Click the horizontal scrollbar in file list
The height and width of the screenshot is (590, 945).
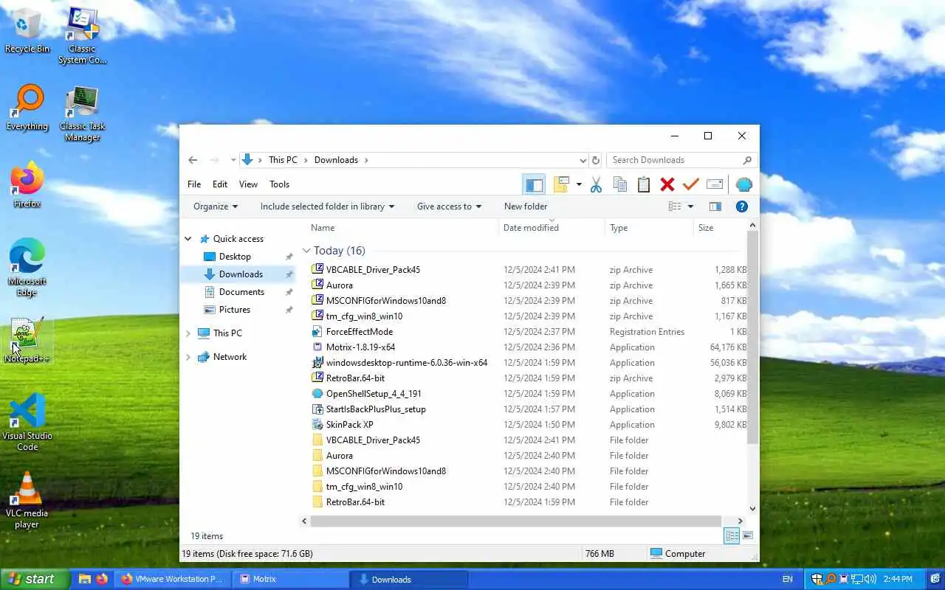pyautogui.click(x=515, y=521)
